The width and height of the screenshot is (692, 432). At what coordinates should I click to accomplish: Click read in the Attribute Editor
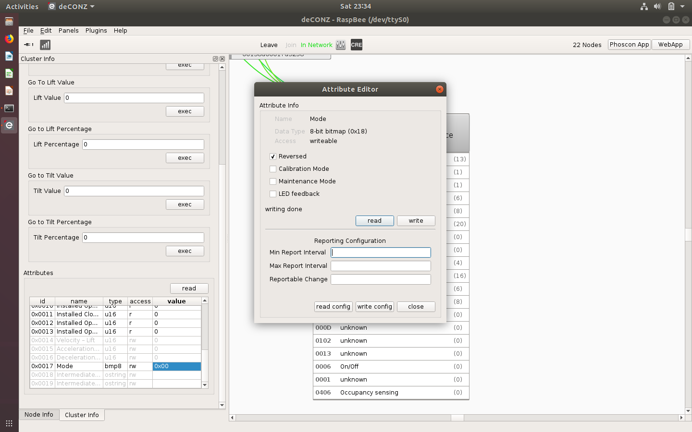click(374, 221)
